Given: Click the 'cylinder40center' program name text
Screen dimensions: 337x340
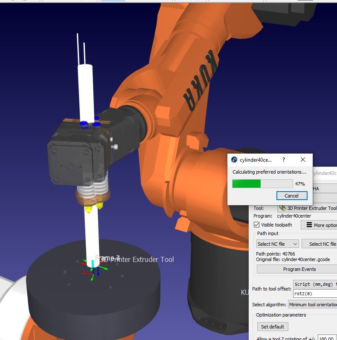Looking at the screenshot, I should click(x=294, y=216).
